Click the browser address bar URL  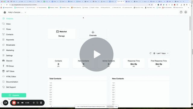(24, 5)
